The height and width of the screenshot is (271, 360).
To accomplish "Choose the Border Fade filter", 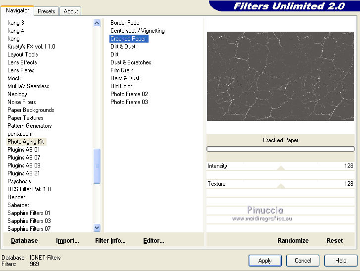I will 125,23.
